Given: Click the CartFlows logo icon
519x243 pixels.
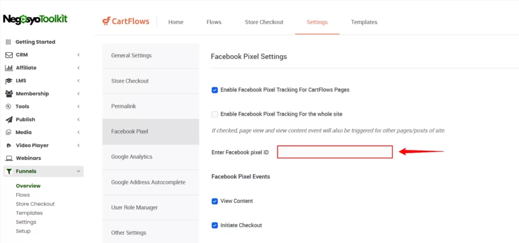Looking at the screenshot, I should pyautogui.click(x=106, y=22).
